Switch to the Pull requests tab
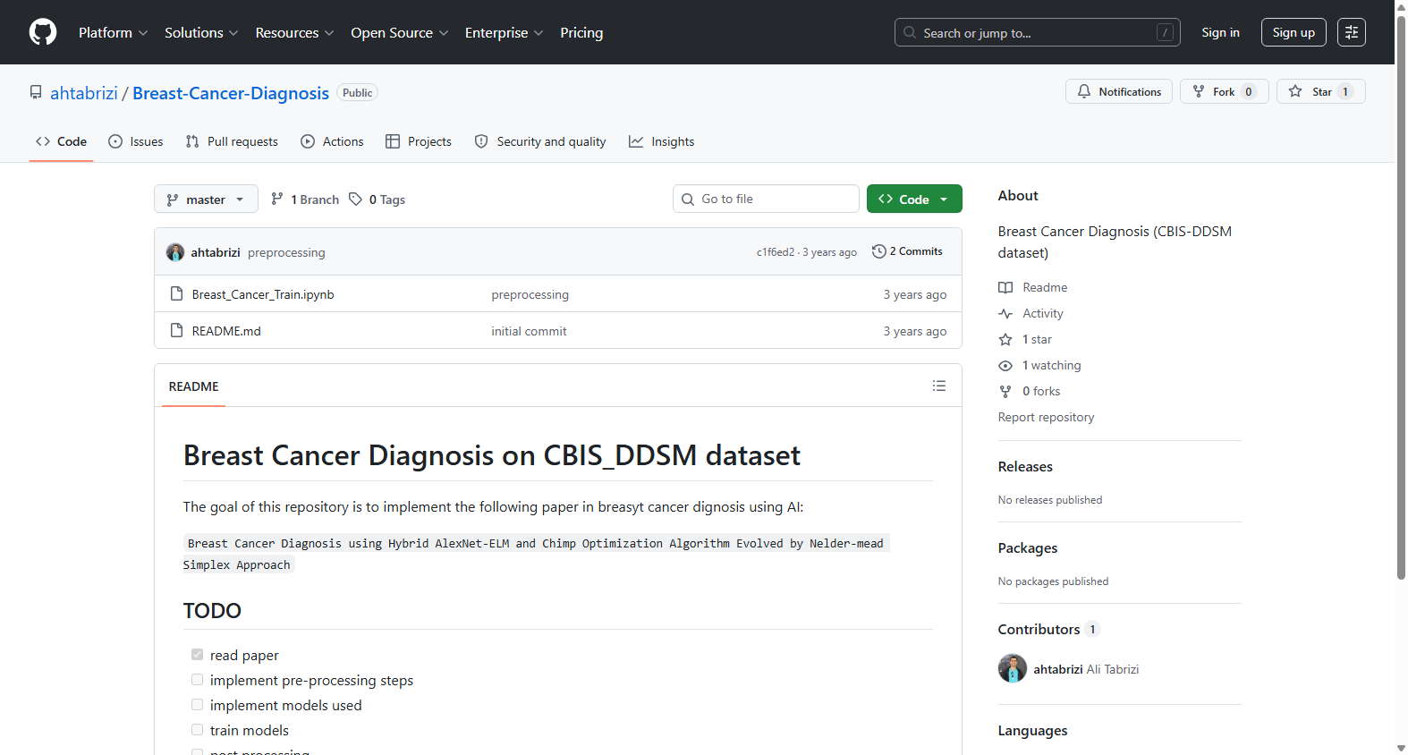This screenshot has width=1408, height=755. (x=232, y=141)
